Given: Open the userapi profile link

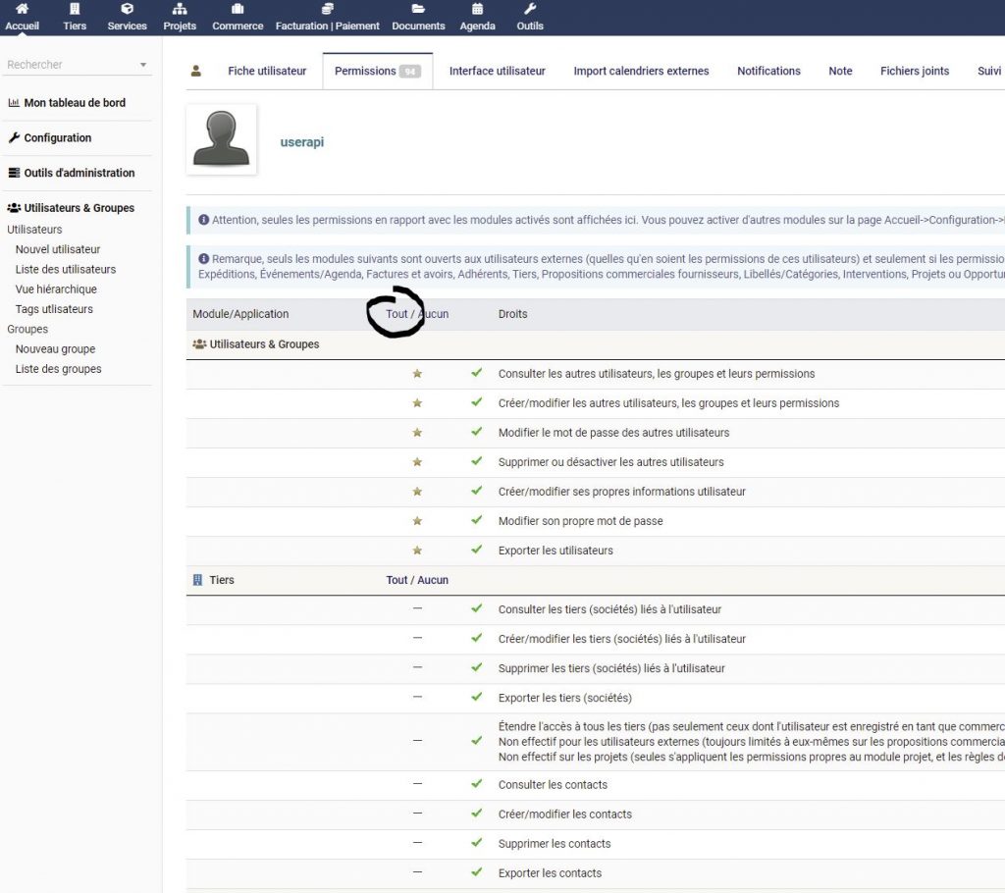Looking at the screenshot, I should [301, 141].
